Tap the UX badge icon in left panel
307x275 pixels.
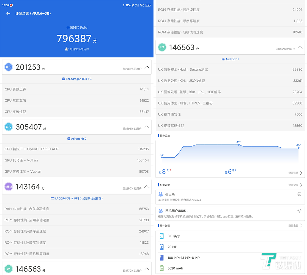click(9, 269)
